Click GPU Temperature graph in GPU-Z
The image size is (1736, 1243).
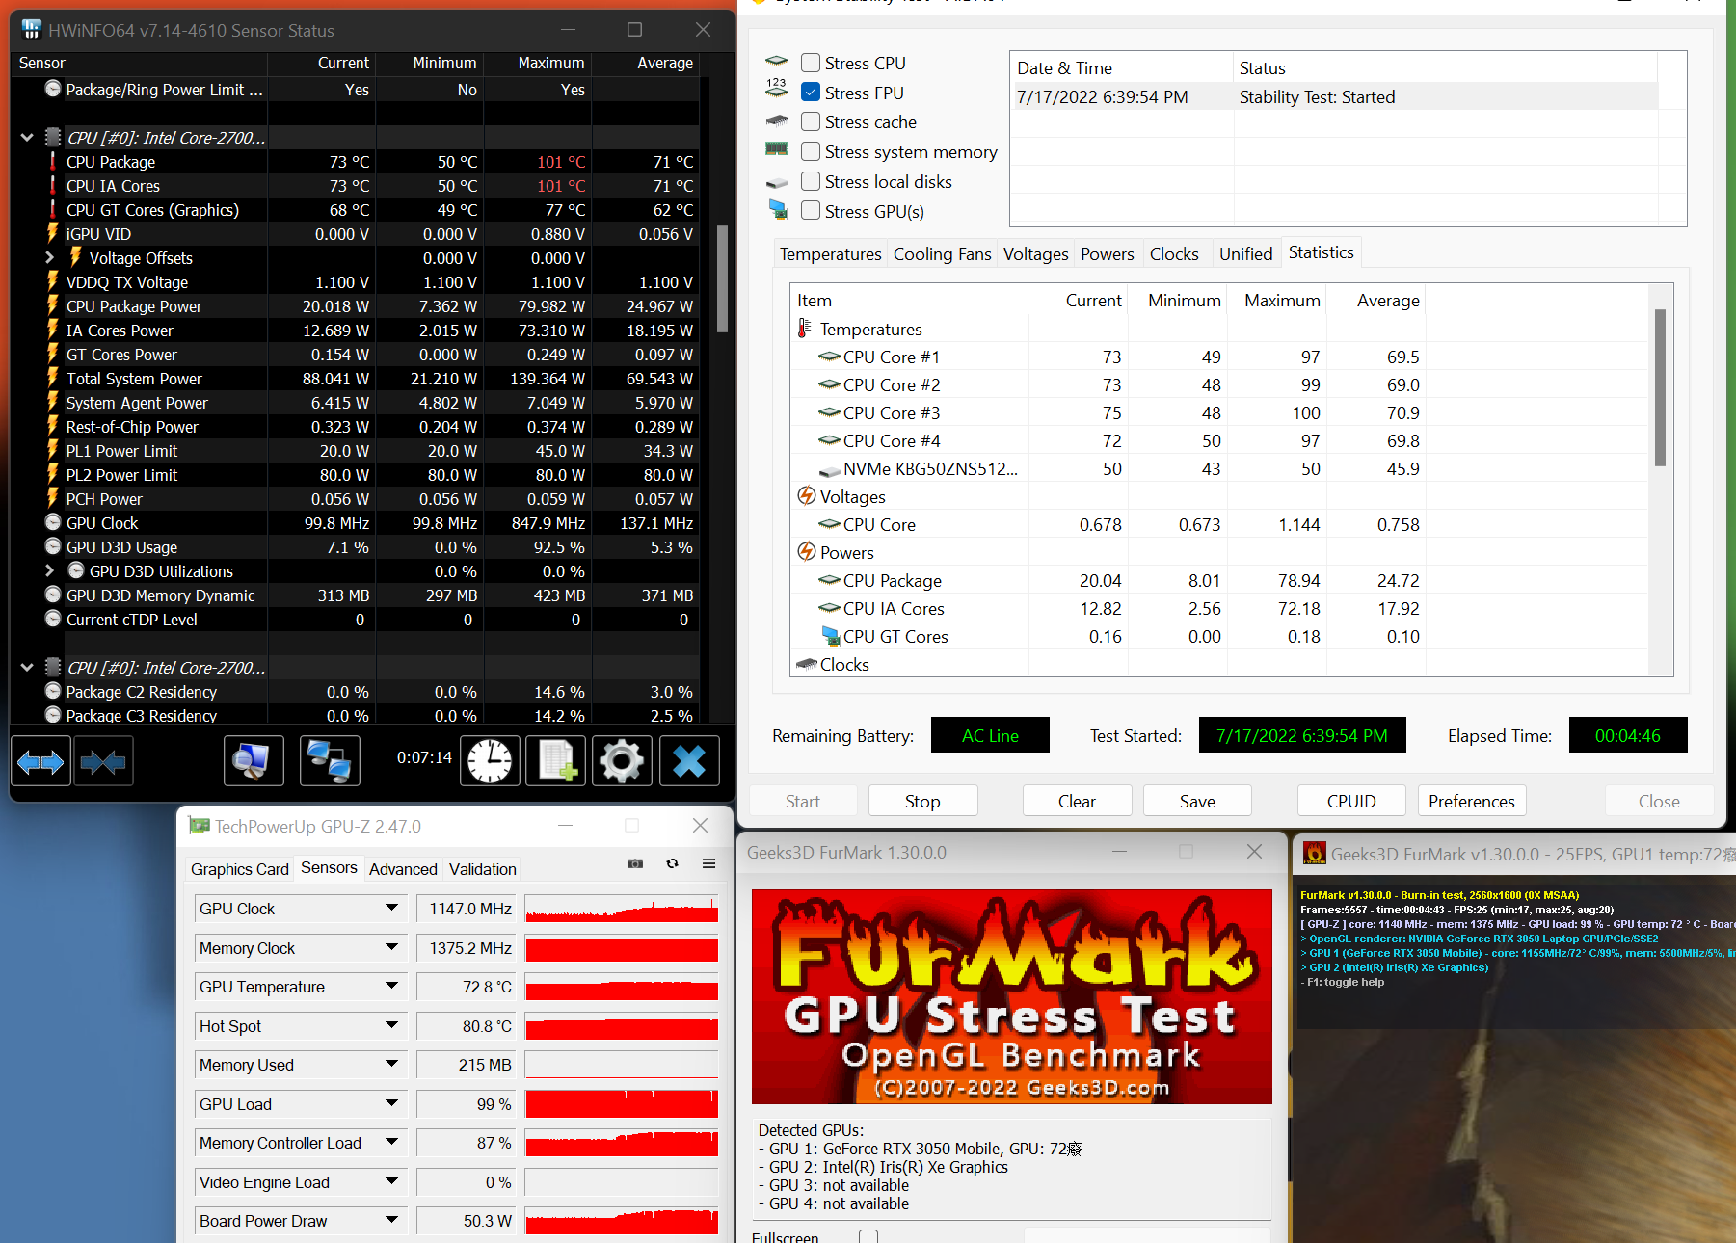click(x=622, y=987)
